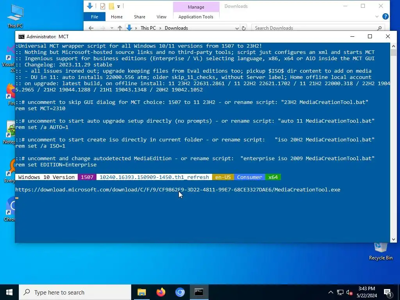Viewport: 400px width, 300px height.
Task: Click the Consumer edition badge
Action: click(x=250, y=177)
